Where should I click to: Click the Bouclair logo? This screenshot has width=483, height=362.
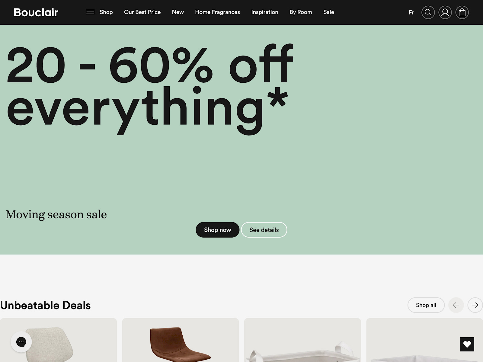[36, 12]
